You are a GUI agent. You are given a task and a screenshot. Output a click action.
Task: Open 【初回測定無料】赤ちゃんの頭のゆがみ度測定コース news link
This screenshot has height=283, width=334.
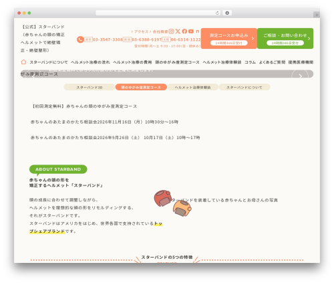point(83,106)
